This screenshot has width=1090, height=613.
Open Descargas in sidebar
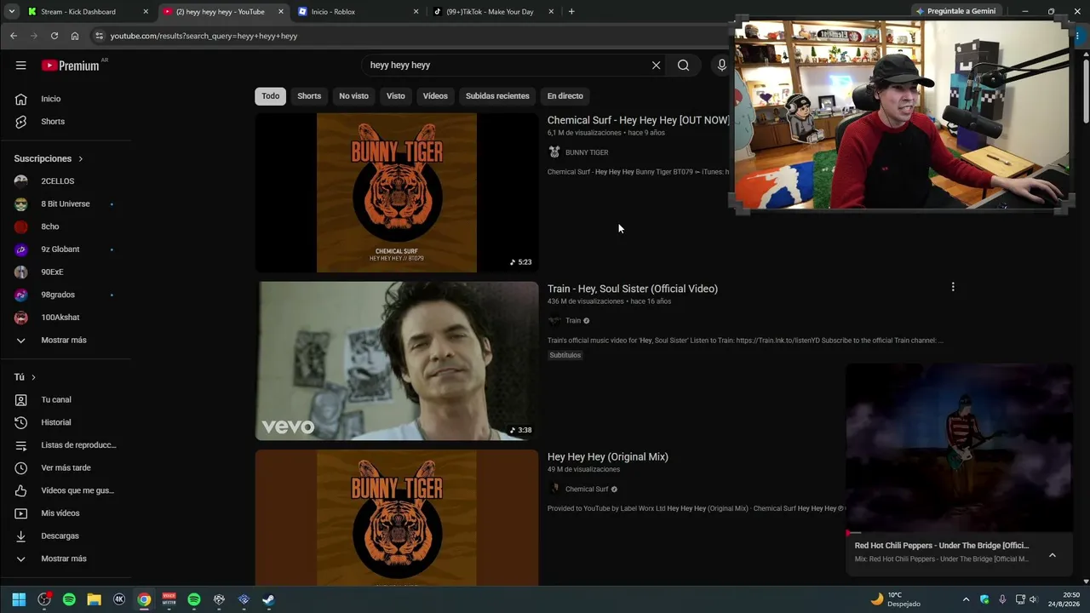[x=66, y=536]
